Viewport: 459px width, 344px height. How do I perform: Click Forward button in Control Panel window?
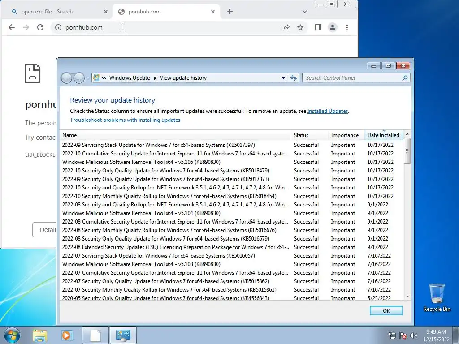[79, 78]
